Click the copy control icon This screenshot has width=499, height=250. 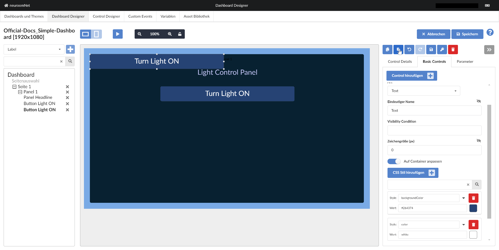click(388, 50)
